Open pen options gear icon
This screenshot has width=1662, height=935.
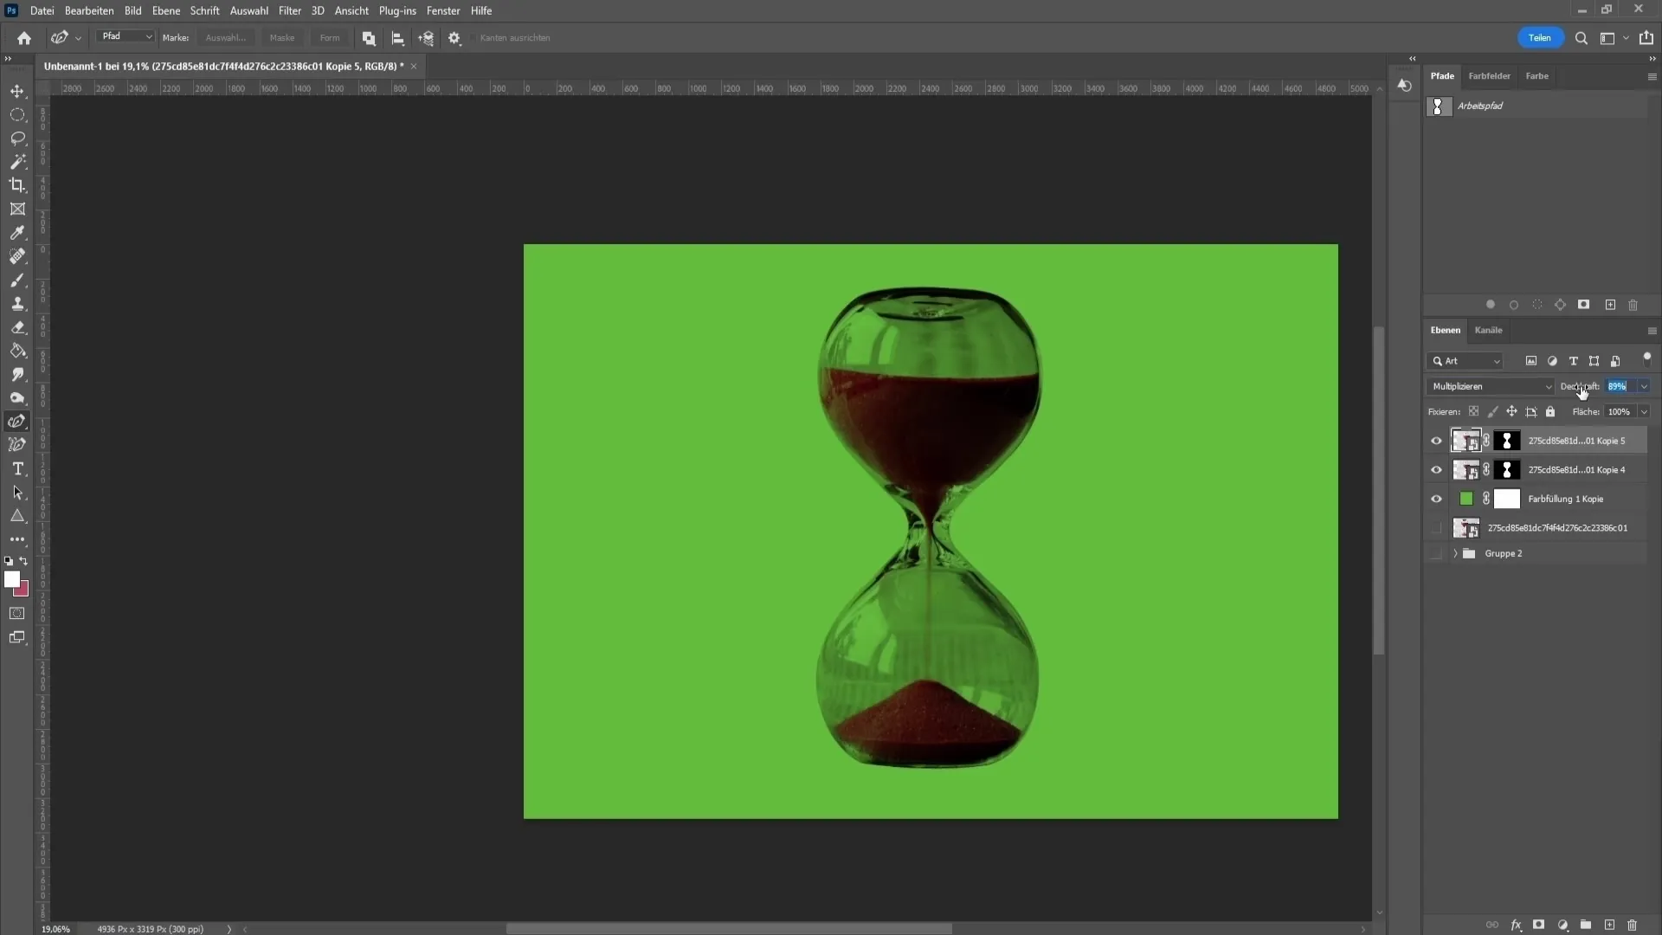[454, 38]
